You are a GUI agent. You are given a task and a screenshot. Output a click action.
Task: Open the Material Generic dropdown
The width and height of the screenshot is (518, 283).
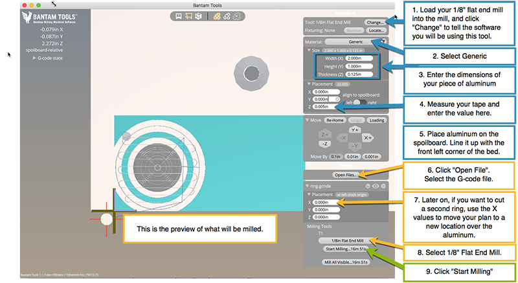click(355, 41)
